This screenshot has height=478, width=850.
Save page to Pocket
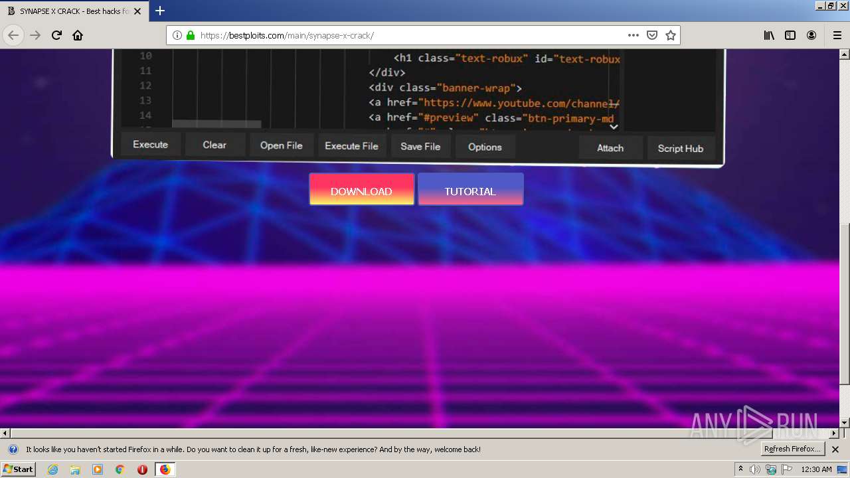[x=652, y=35]
